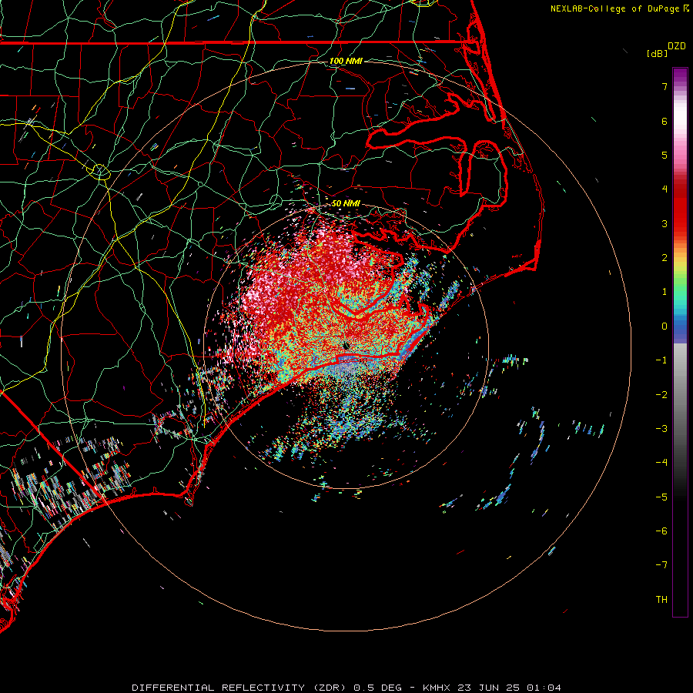Image resolution: width=693 pixels, height=693 pixels.
Task: Select the 6 value on the scale
Action: click(x=665, y=121)
